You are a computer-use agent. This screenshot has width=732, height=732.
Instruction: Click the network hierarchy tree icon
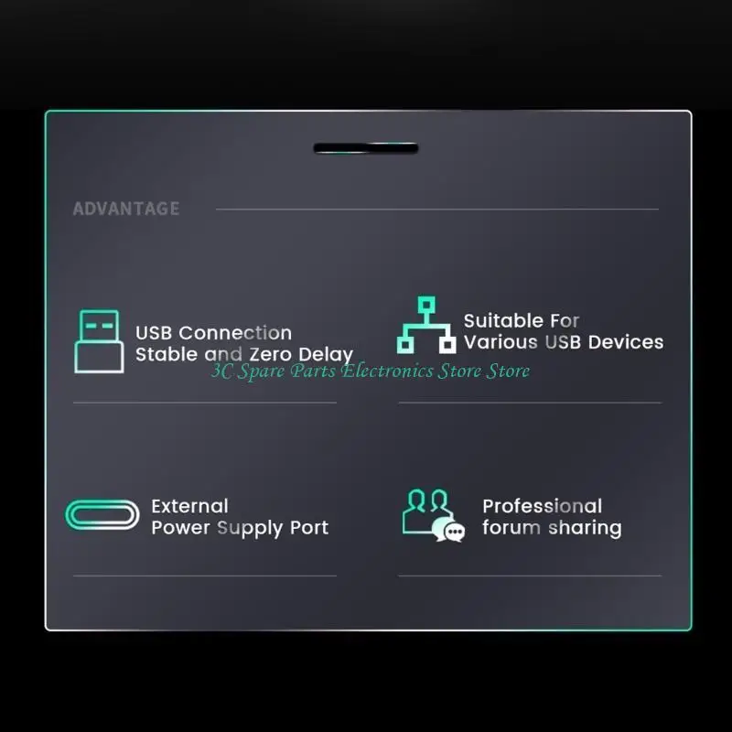(426, 325)
